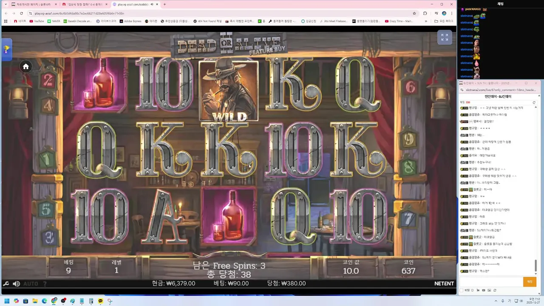Click the site info icon in slotnara2 popup

coord(462,90)
